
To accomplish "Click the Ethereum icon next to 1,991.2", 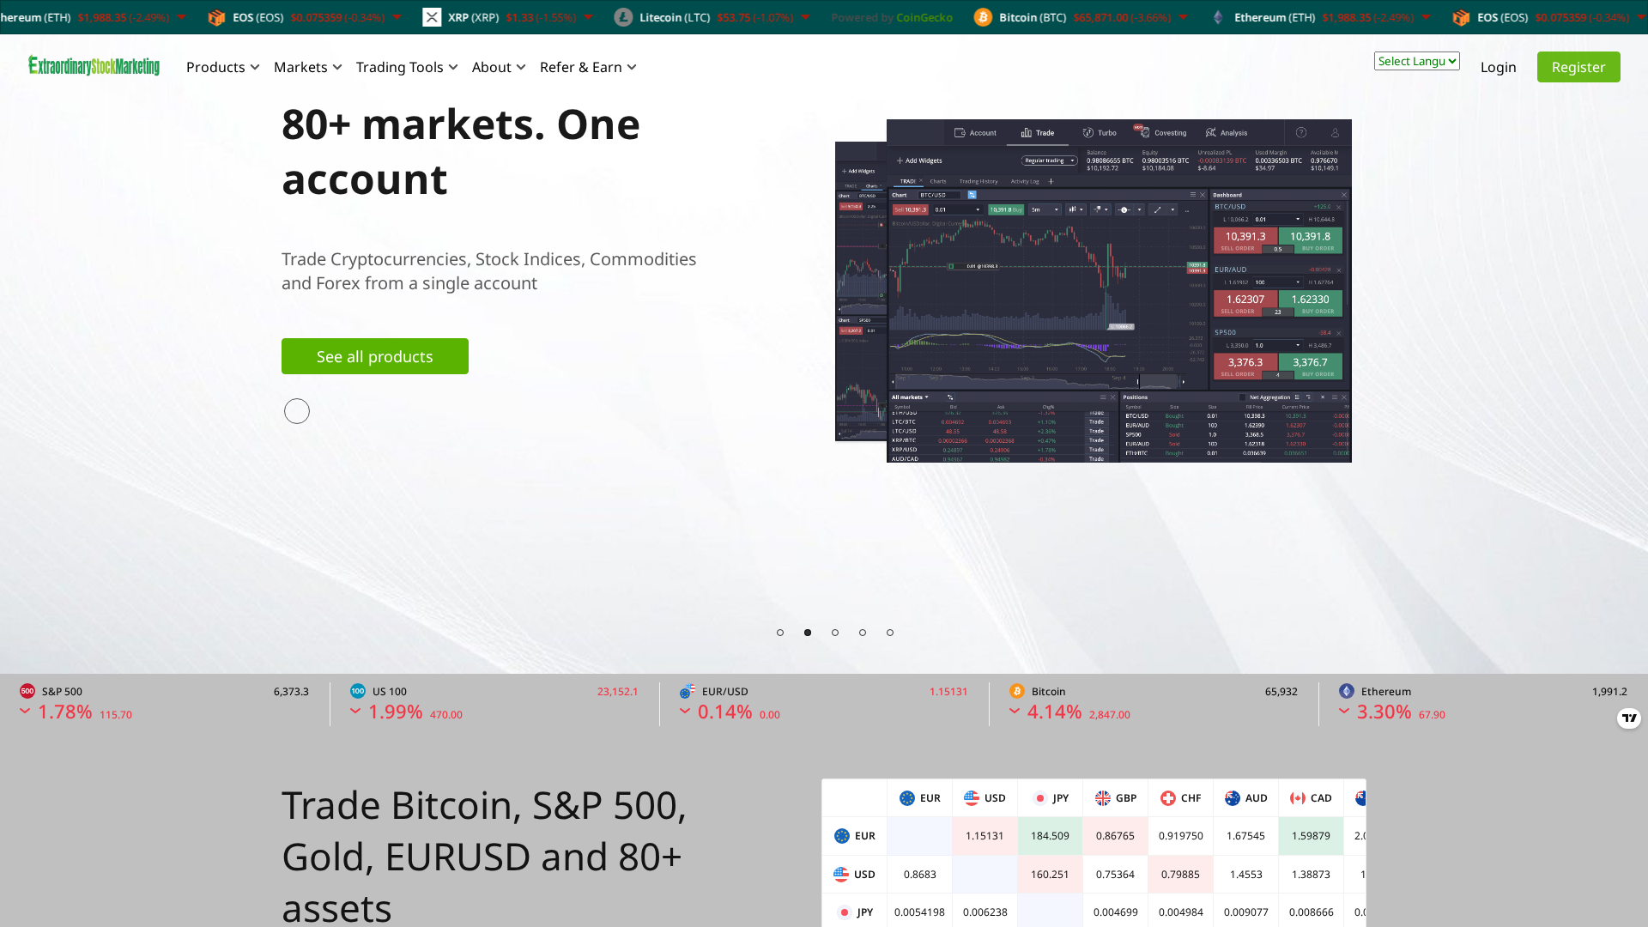I will 1348,691.
